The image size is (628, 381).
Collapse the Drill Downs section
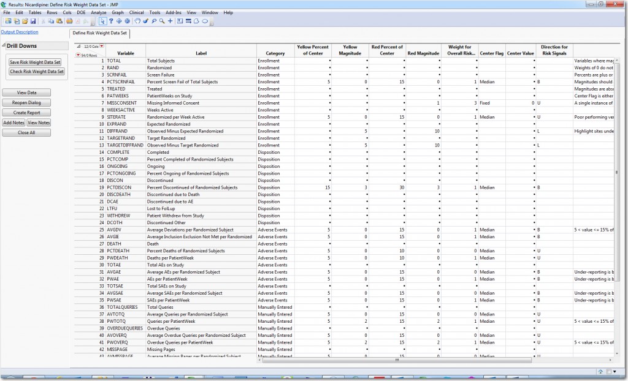[4, 46]
